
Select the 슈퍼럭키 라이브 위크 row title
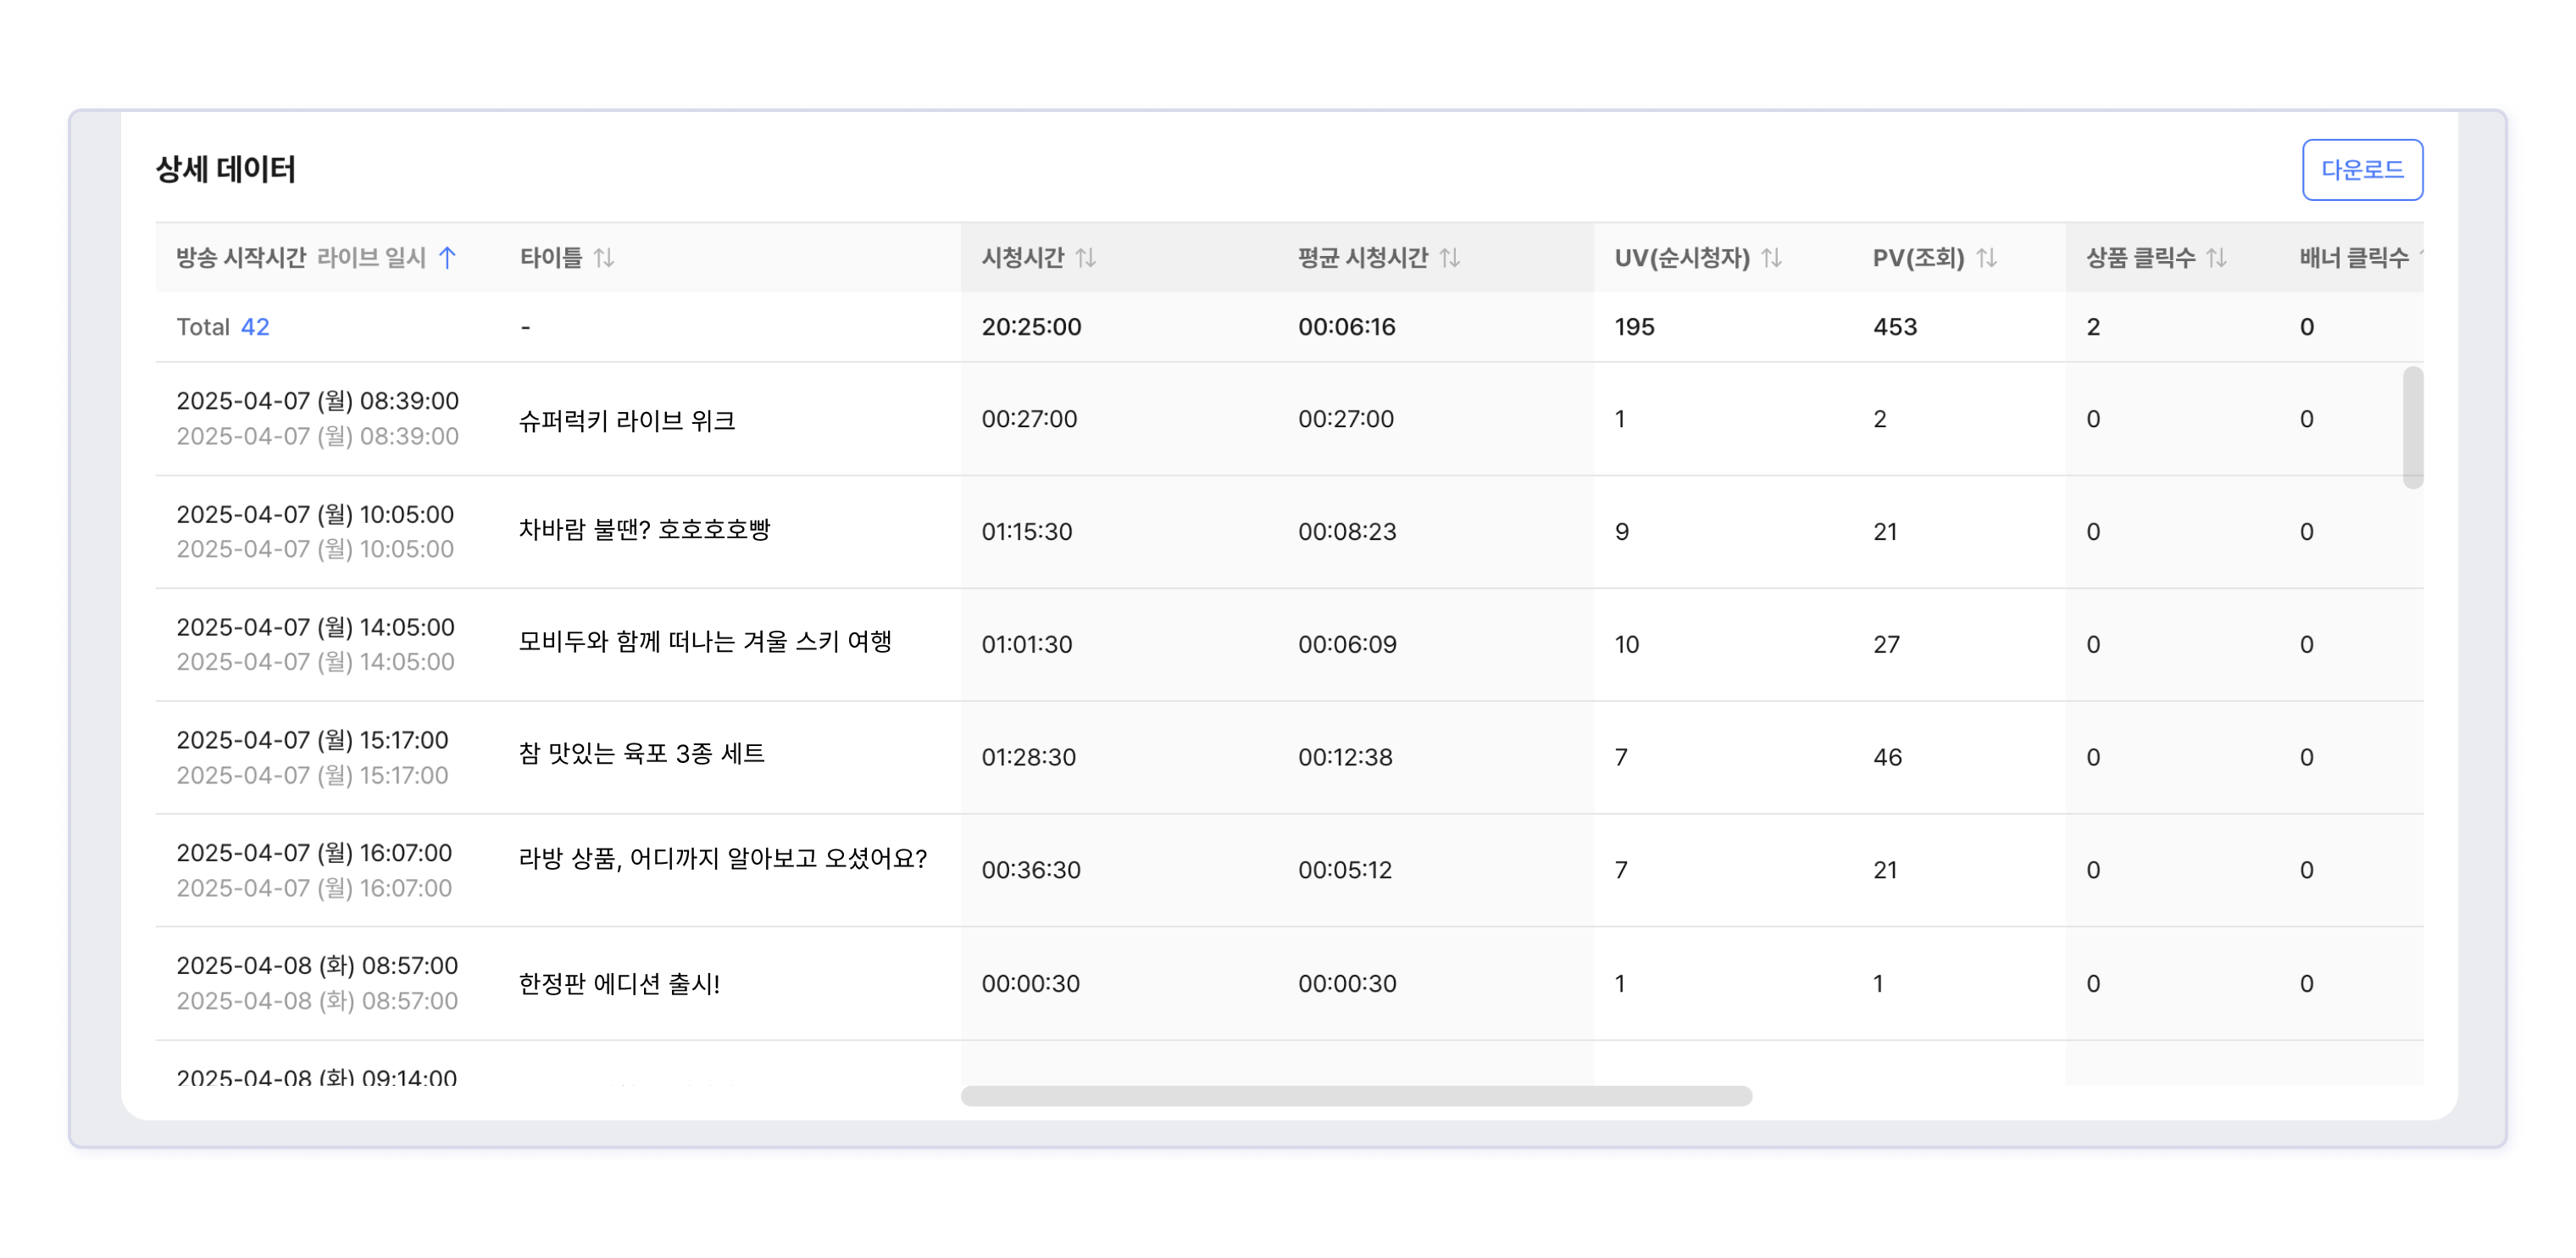coord(627,420)
